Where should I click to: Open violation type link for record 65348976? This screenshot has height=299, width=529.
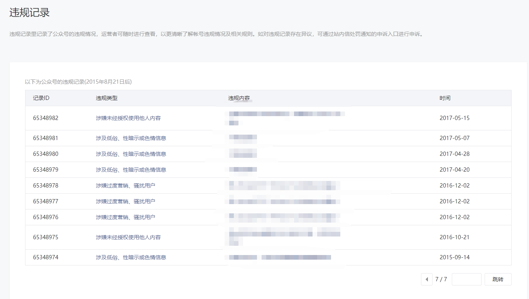pos(125,217)
